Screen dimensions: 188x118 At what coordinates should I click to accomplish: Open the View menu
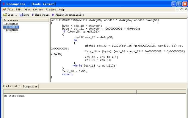point(27,9)
